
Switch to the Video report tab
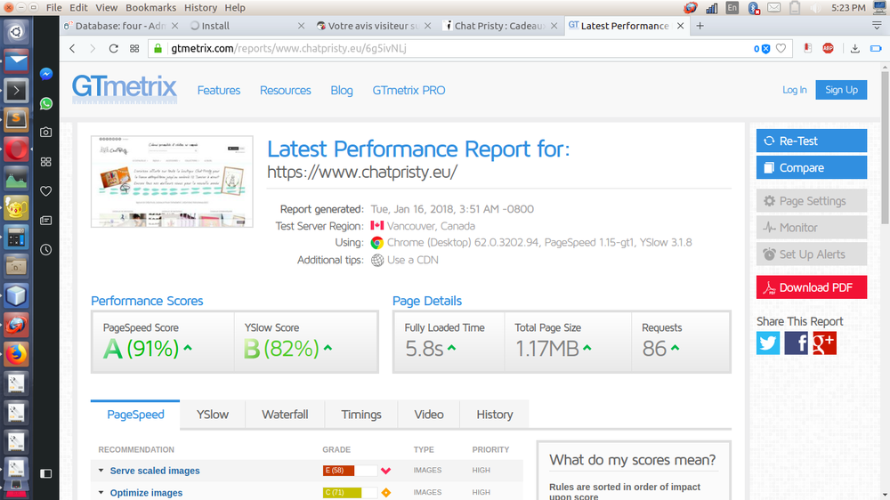pyautogui.click(x=429, y=415)
